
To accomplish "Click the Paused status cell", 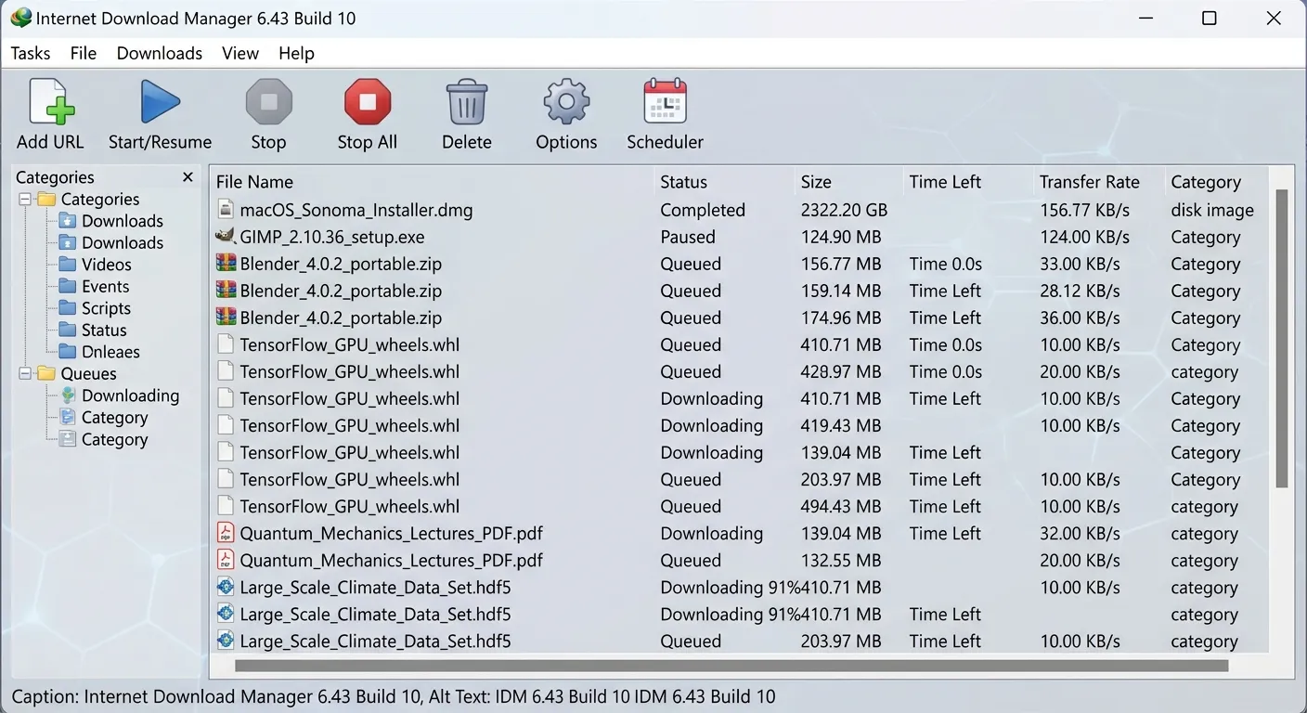I will pos(688,237).
